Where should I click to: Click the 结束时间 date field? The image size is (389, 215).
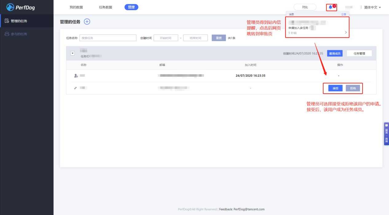point(195,38)
